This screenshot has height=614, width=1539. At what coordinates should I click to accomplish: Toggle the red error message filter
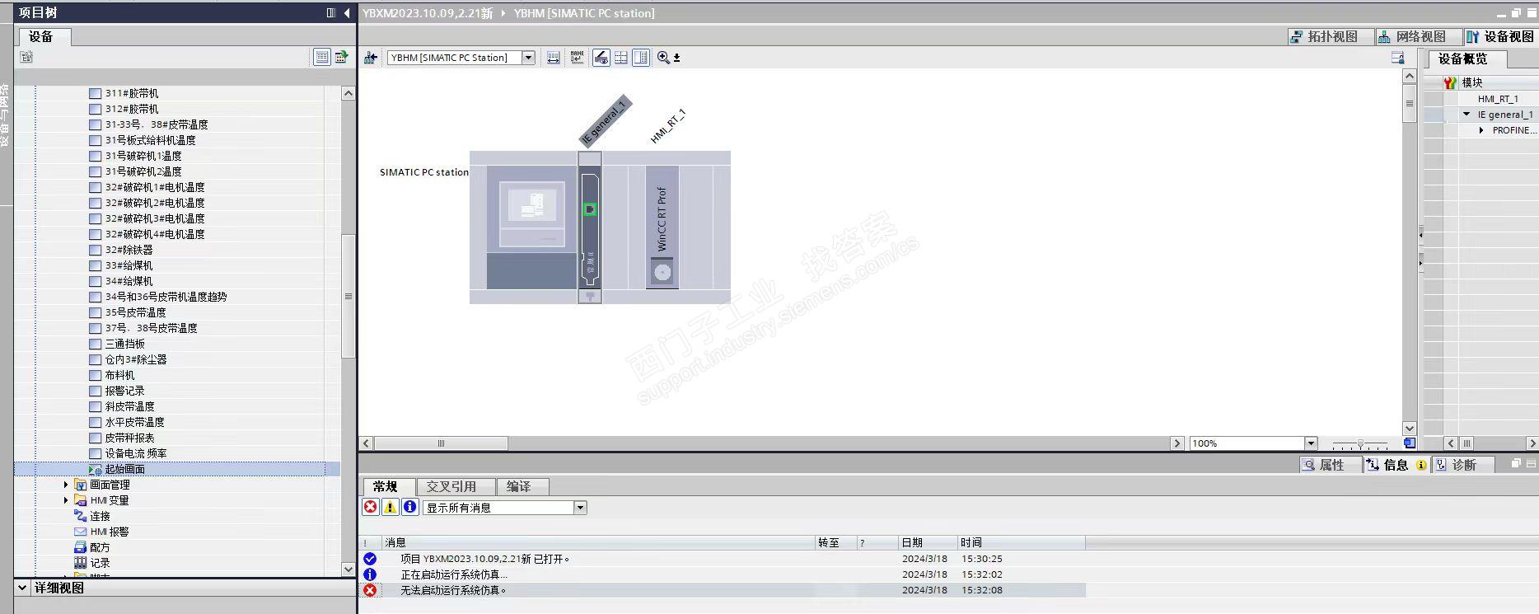coord(371,507)
